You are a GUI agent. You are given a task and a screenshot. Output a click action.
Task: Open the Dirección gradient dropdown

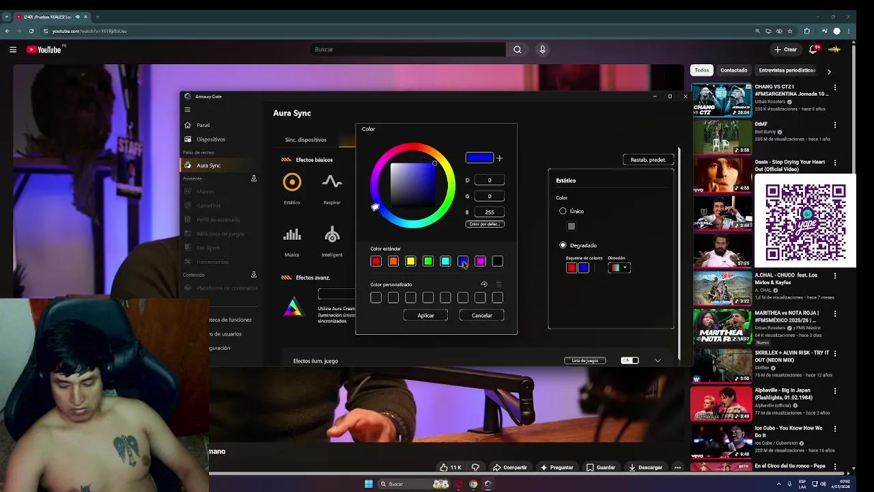pos(619,268)
